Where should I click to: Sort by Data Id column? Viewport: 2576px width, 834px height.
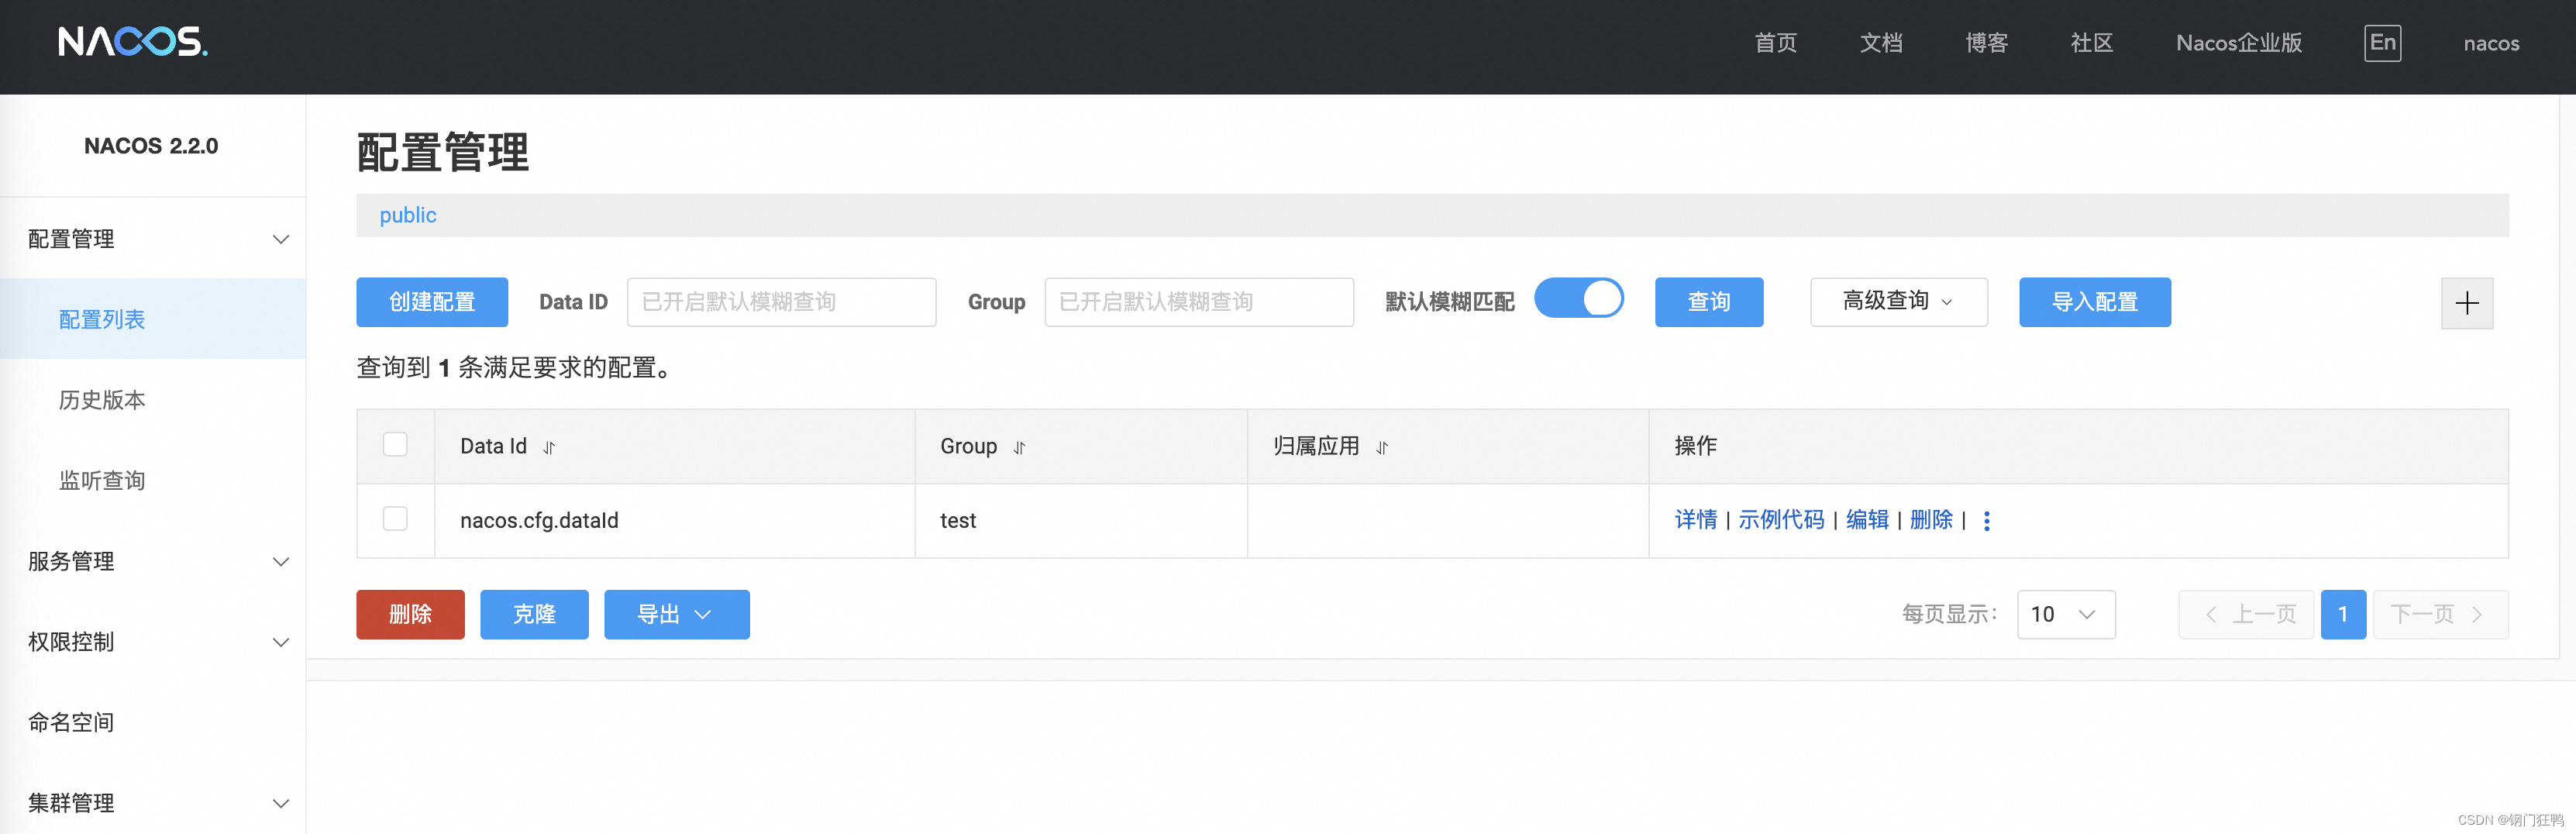click(x=549, y=448)
